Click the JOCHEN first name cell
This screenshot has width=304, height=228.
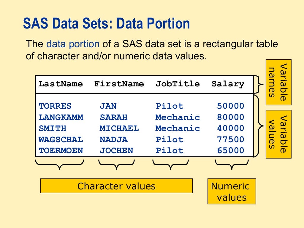pyautogui.click(x=116, y=151)
